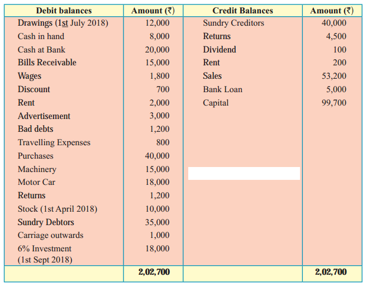This screenshot has width=367, height=286.
Task: Click the Sundry Debtors amount 35,000
Action: point(158,222)
